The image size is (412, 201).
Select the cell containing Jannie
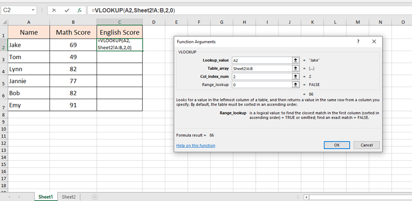coord(29,81)
